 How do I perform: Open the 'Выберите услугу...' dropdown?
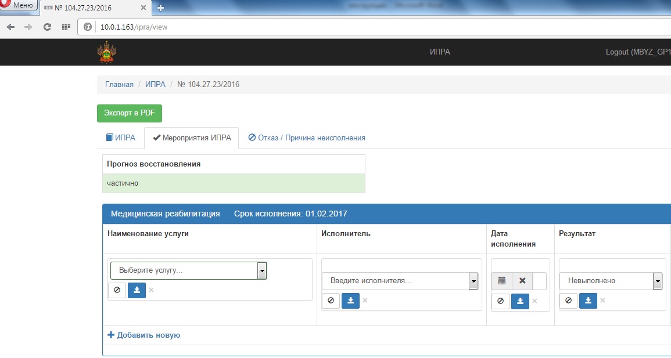click(188, 270)
